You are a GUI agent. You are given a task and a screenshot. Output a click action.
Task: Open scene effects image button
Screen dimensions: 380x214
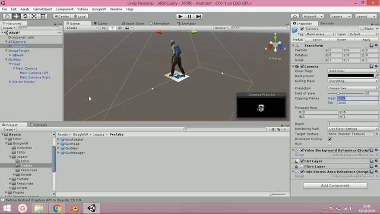pos(127,28)
